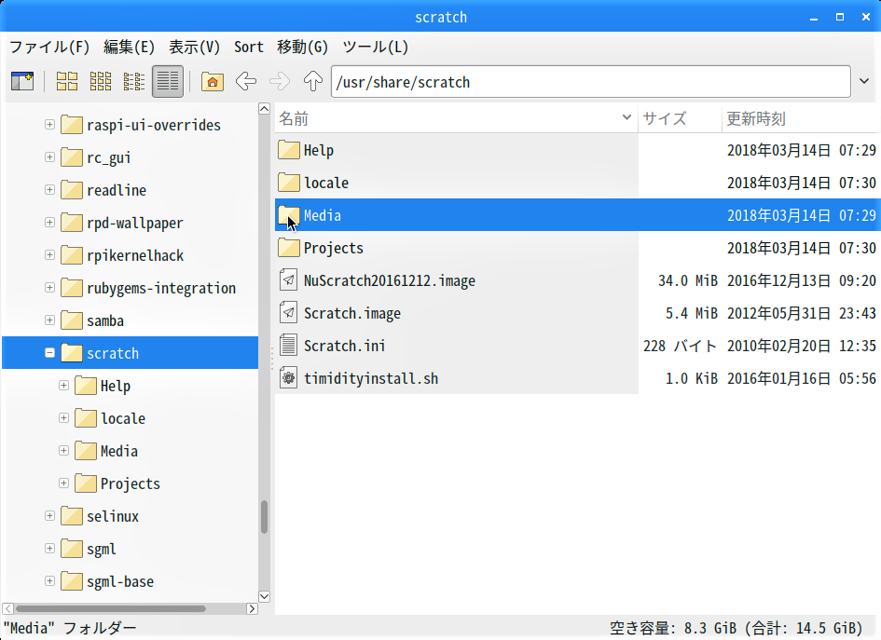Click the /usr/share/scratch path field
The image size is (881, 640).
pyautogui.click(x=590, y=82)
